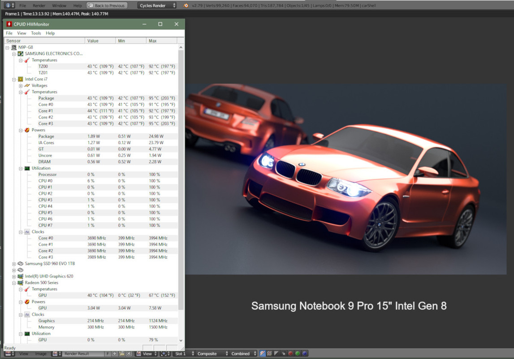Click the Intel UHD Graphics 620 card icon
This screenshot has height=359, width=514.
click(20, 276)
